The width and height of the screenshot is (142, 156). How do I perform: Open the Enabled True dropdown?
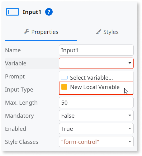(x=96, y=129)
